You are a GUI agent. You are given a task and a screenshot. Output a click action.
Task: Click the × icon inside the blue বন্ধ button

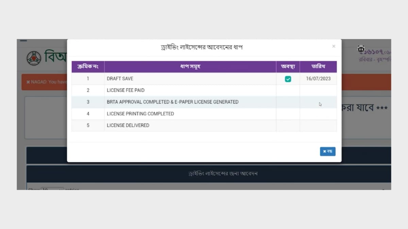click(x=324, y=151)
